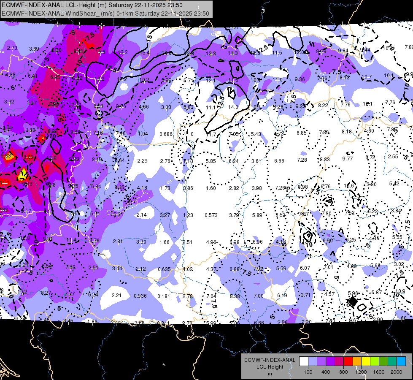Select the yellow legend color swatch

366,361
